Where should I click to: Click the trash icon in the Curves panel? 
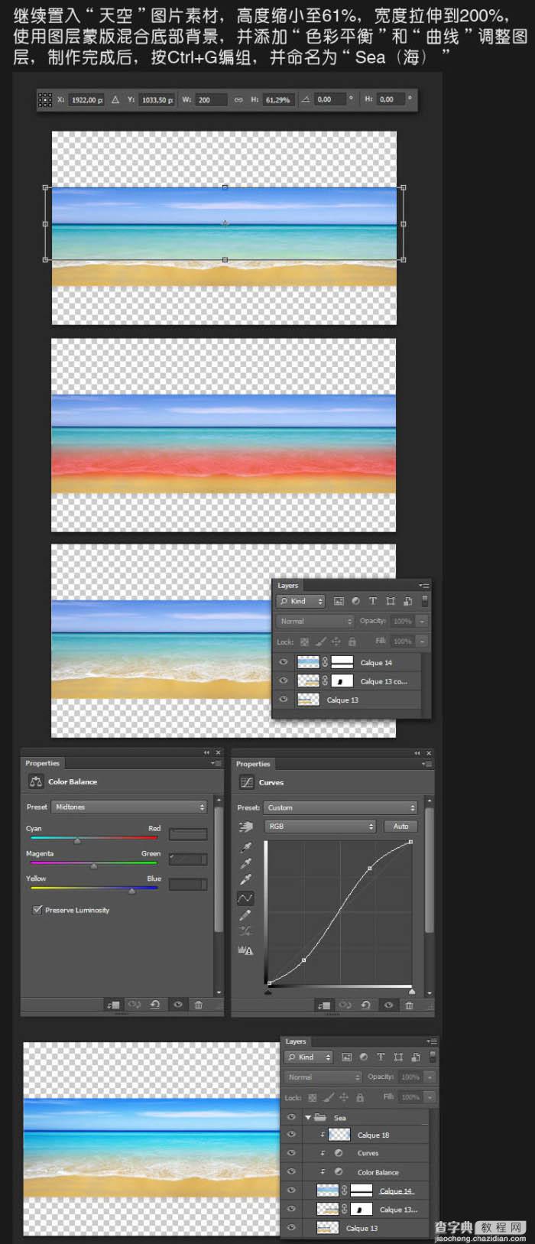(409, 1005)
